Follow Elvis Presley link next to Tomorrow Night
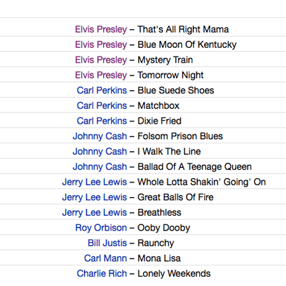286x286 pixels. (101, 75)
